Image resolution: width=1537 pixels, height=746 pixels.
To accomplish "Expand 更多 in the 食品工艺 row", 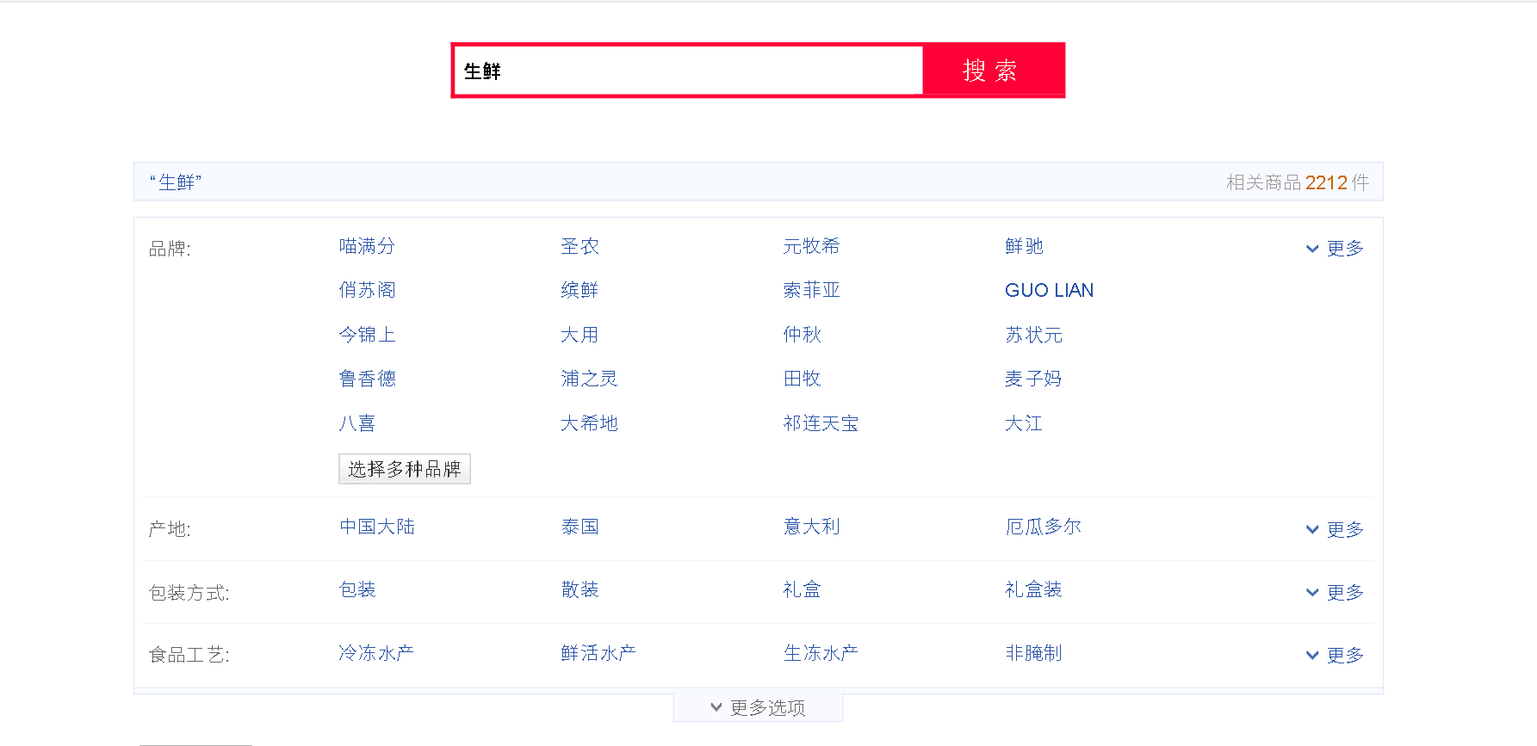I will tap(1335, 656).
